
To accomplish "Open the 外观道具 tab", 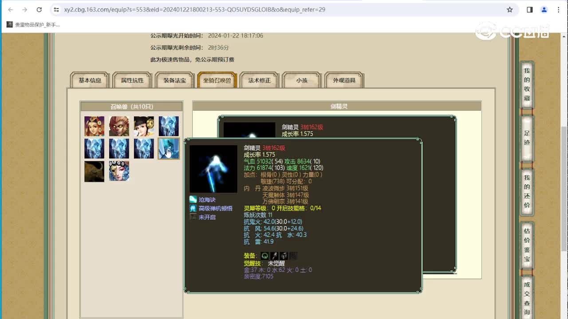I will [344, 80].
